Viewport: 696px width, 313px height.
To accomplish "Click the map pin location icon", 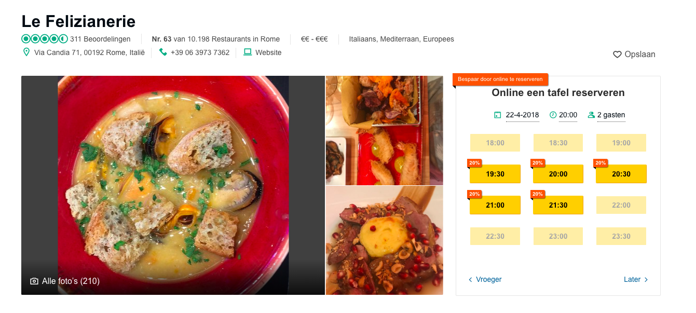I will coord(26,52).
